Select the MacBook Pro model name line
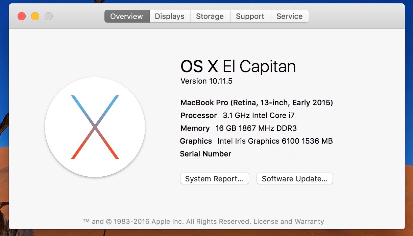 (257, 102)
